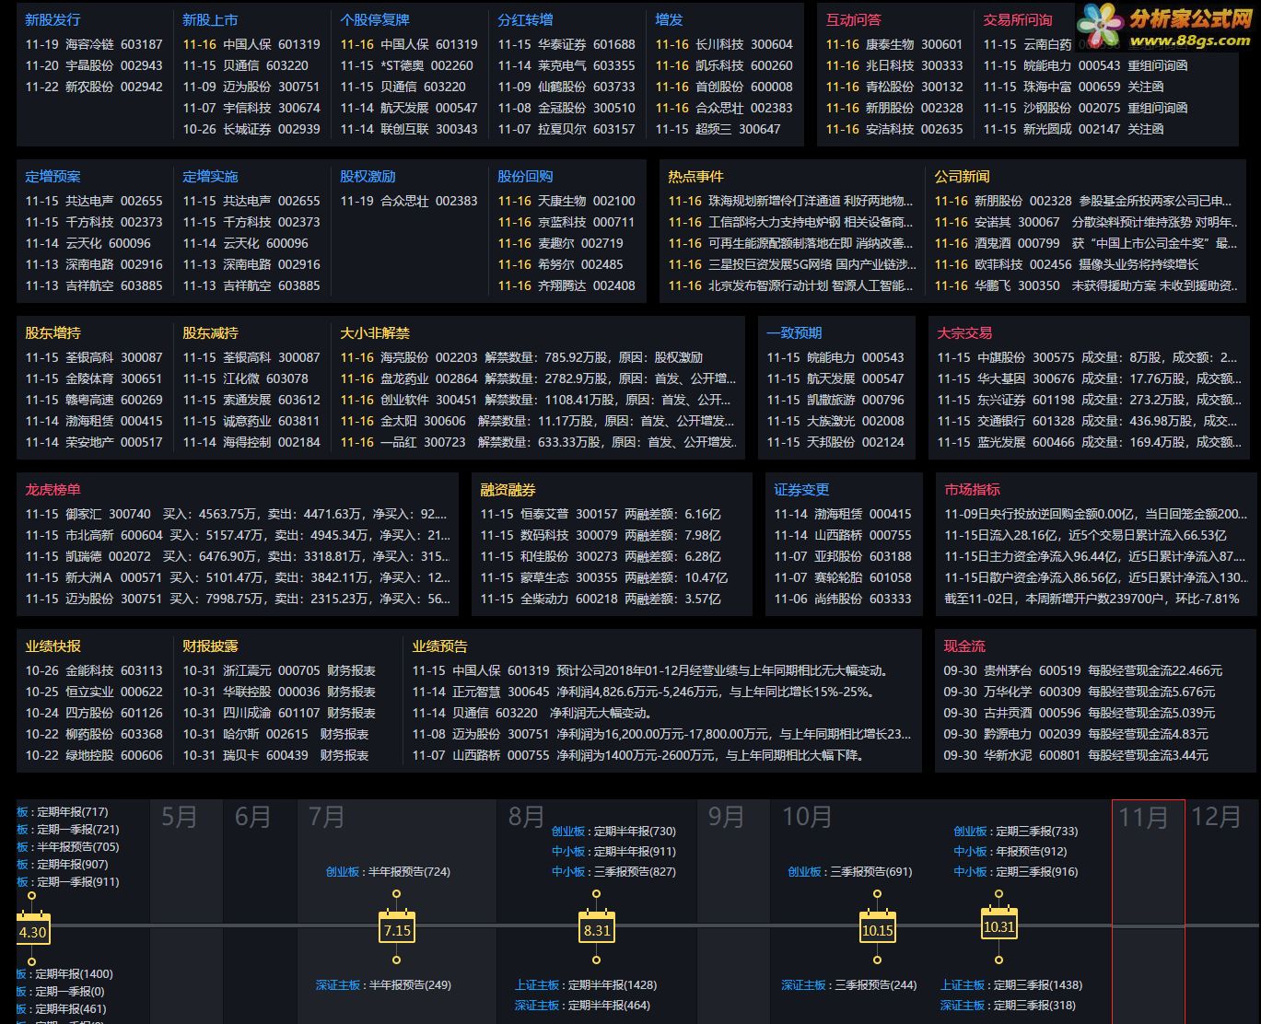The image size is (1261, 1024).
Task: Select 合众思壮 002383 in 股权激励
Action: (x=409, y=201)
